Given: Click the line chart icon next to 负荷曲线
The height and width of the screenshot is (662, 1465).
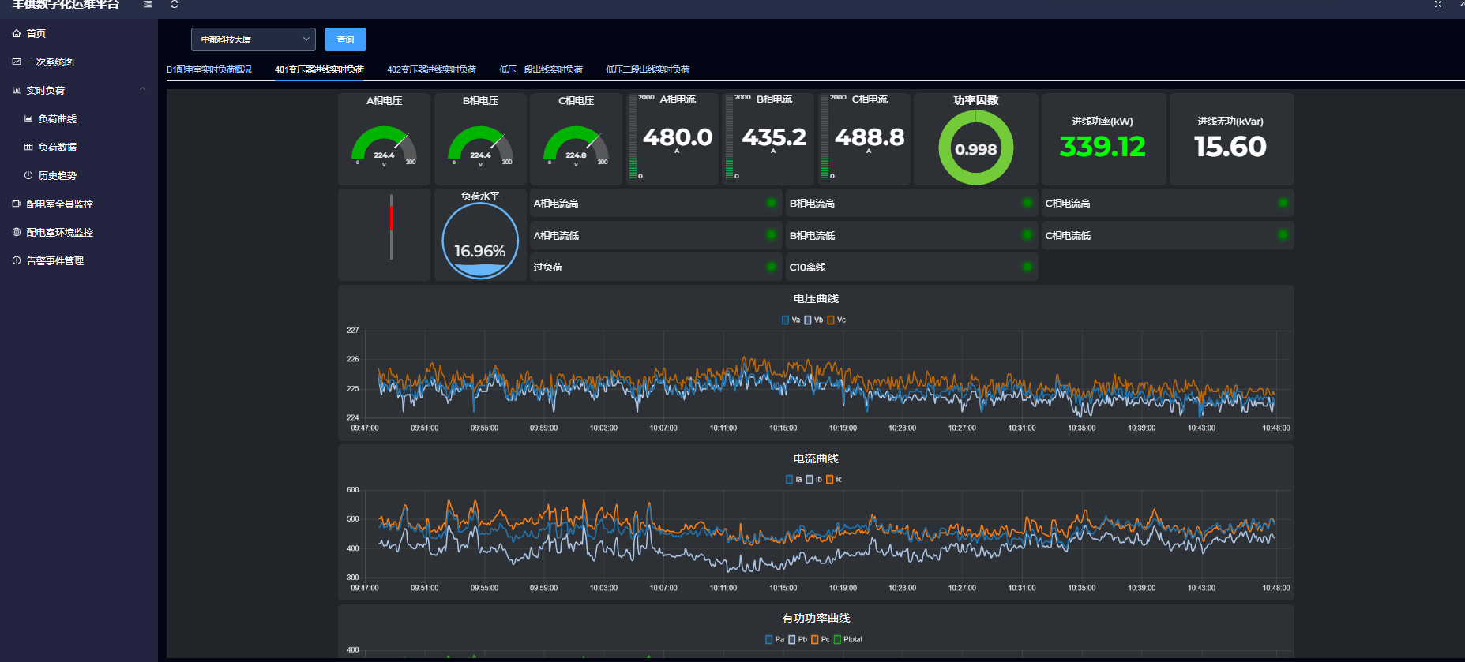Looking at the screenshot, I should click(28, 118).
